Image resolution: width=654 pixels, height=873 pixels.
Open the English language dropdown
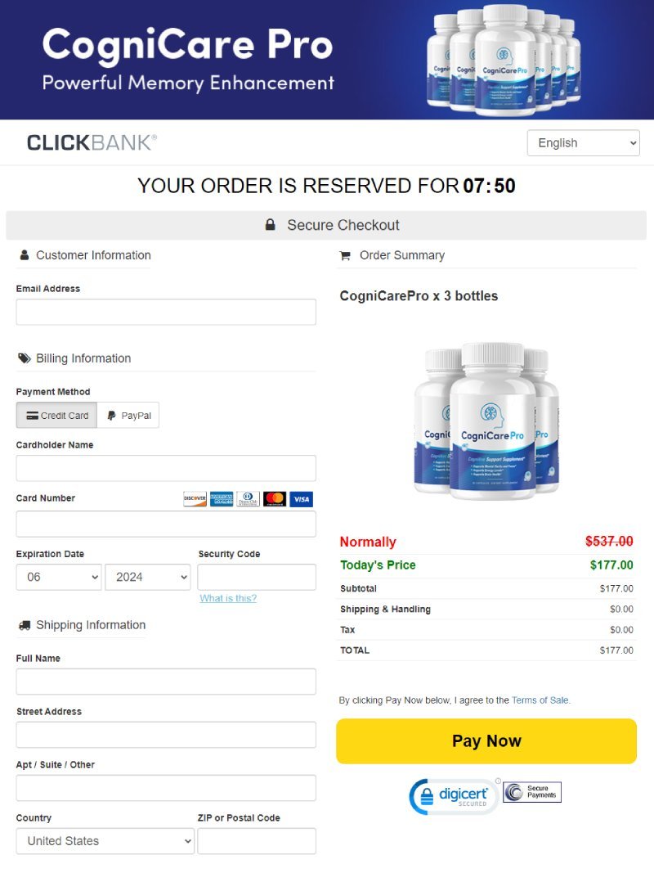point(584,143)
